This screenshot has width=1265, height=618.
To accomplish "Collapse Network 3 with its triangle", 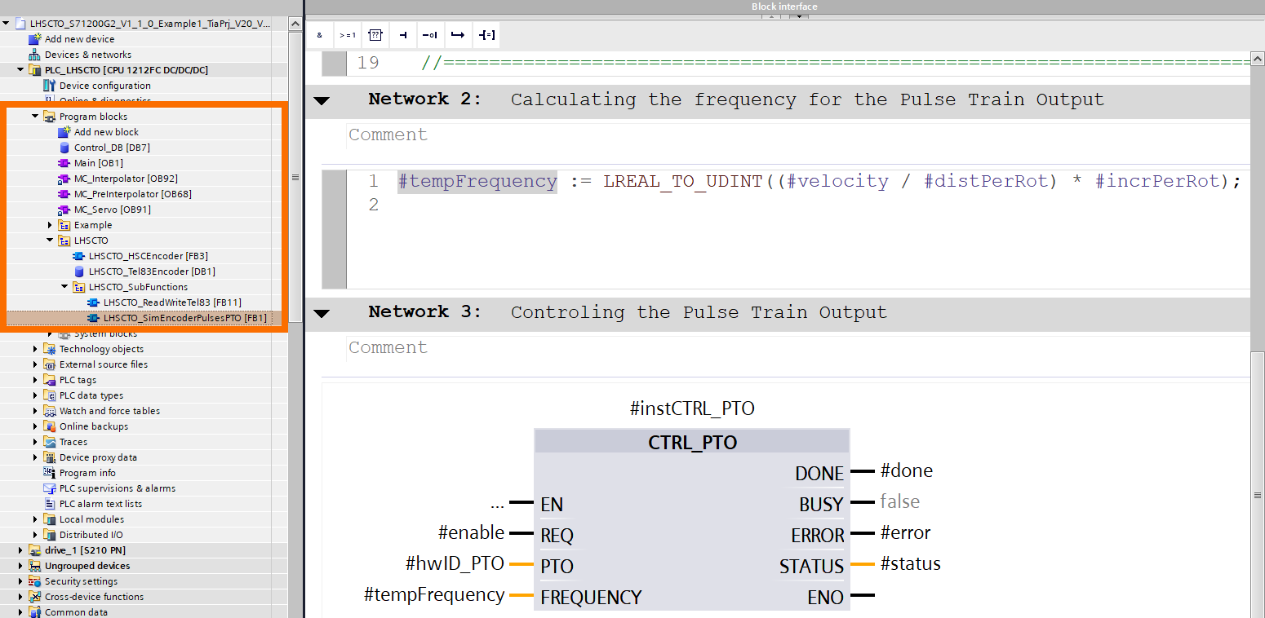I will (322, 313).
